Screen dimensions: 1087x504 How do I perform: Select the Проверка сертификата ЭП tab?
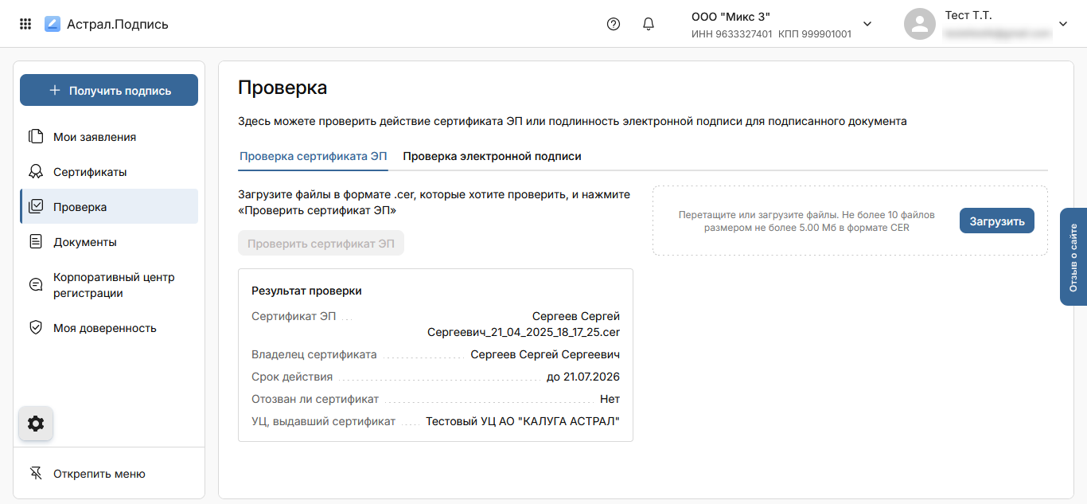(313, 157)
